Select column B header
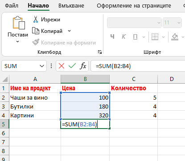This screenshot has width=185, height=161. (x=85, y=79)
